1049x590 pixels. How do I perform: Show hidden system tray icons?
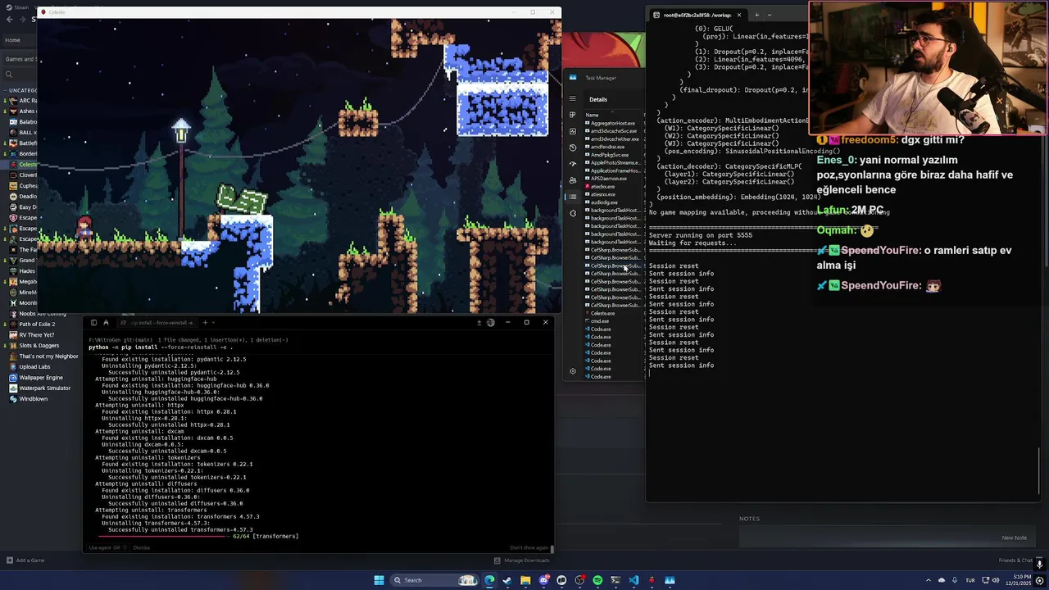[x=928, y=580]
